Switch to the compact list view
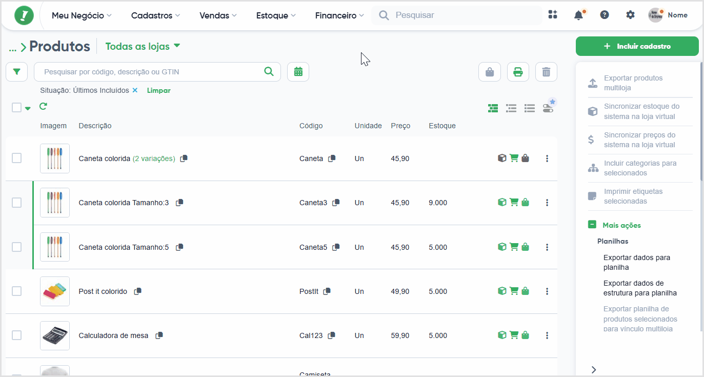The image size is (704, 377). pyautogui.click(x=530, y=108)
